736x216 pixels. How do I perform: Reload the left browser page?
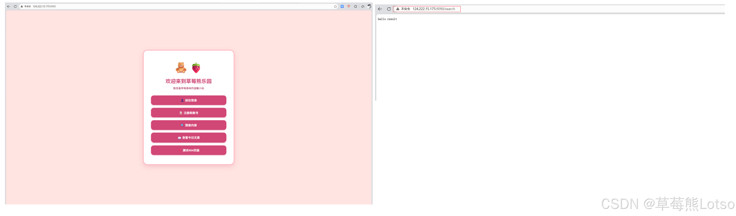coord(15,6)
